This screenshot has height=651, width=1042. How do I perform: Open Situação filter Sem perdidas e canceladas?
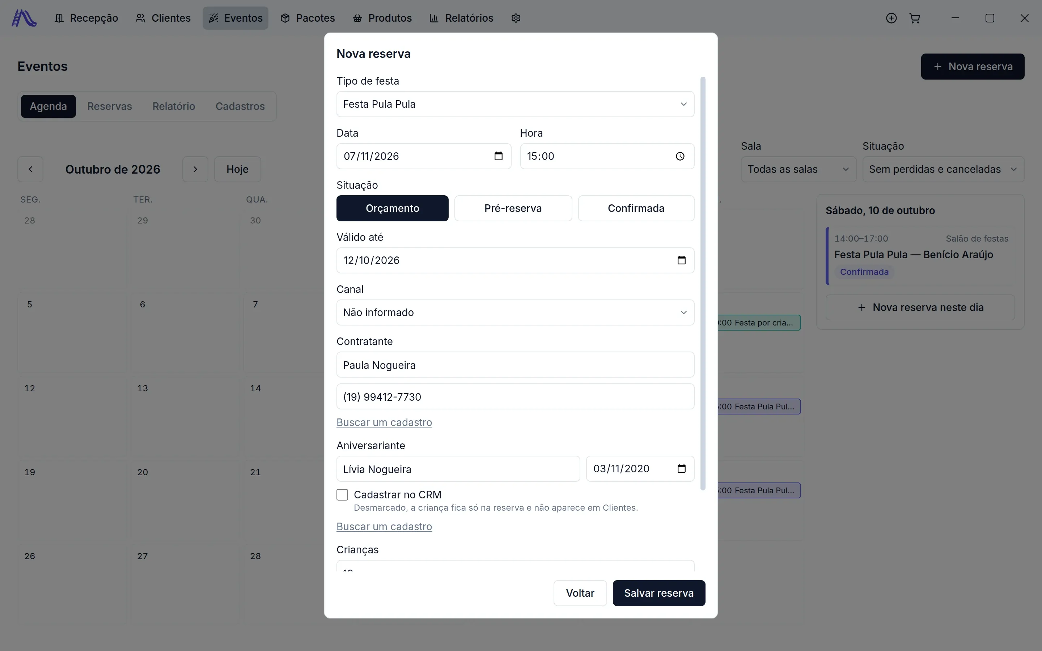pos(943,169)
